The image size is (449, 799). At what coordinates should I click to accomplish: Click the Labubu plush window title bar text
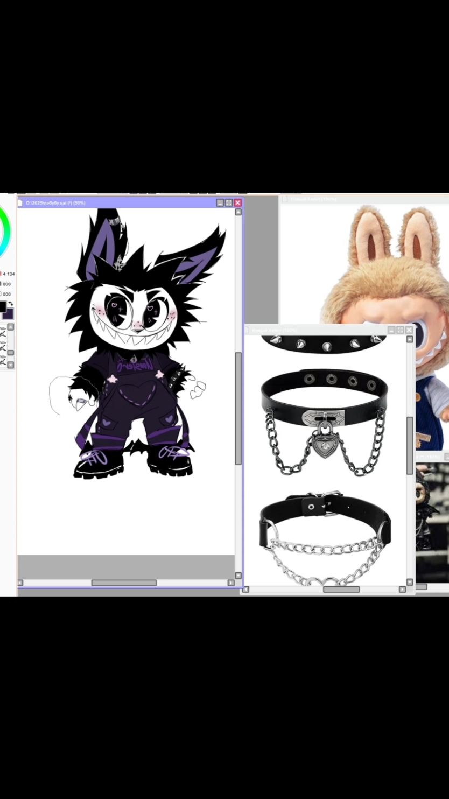[313, 199]
